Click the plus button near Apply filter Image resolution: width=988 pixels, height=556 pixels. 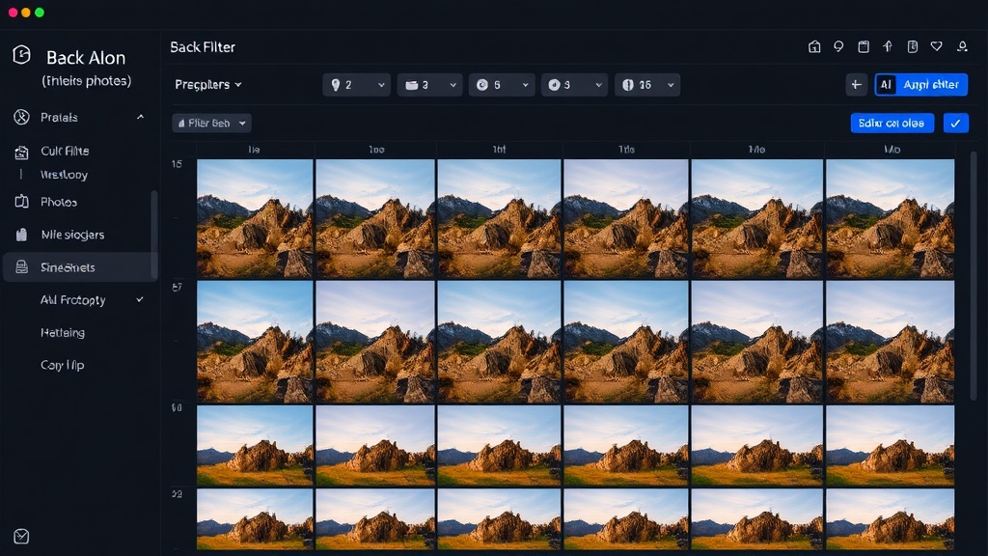tap(856, 85)
